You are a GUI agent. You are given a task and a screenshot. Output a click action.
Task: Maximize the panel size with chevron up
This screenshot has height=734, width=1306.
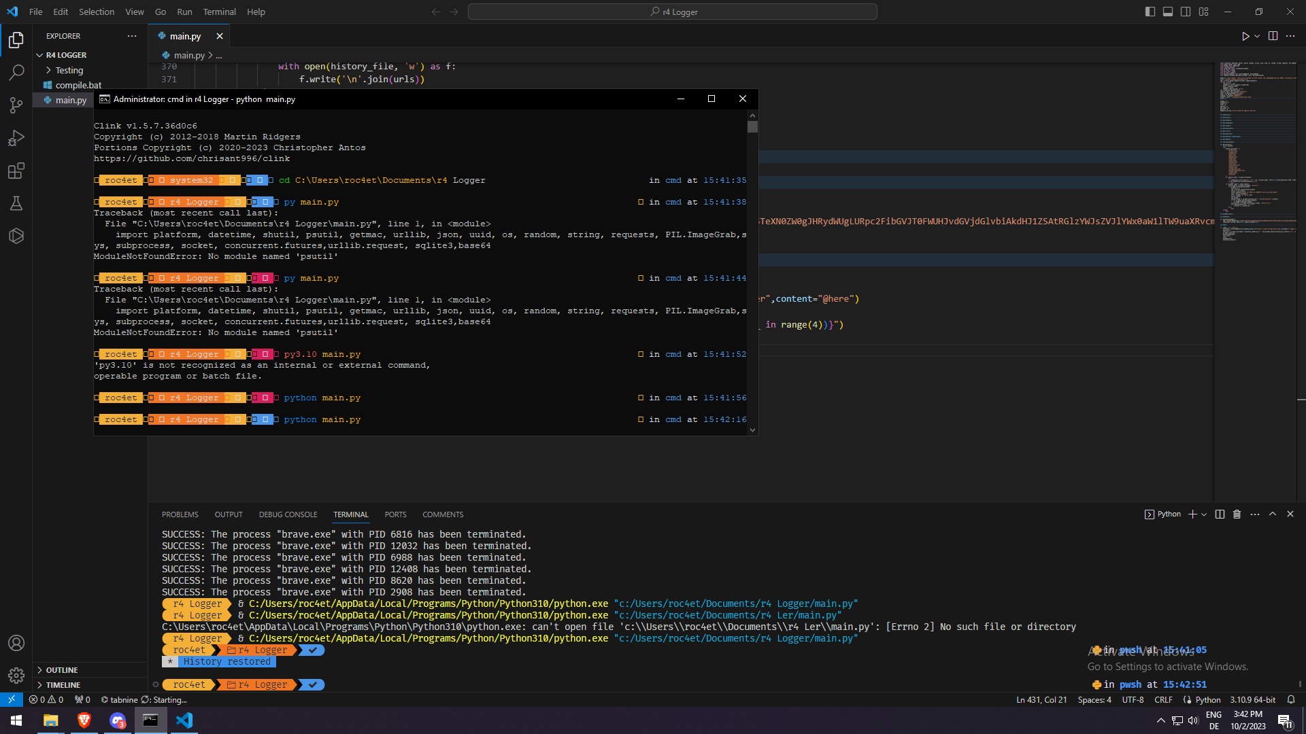pyautogui.click(x=1273, y=514)
